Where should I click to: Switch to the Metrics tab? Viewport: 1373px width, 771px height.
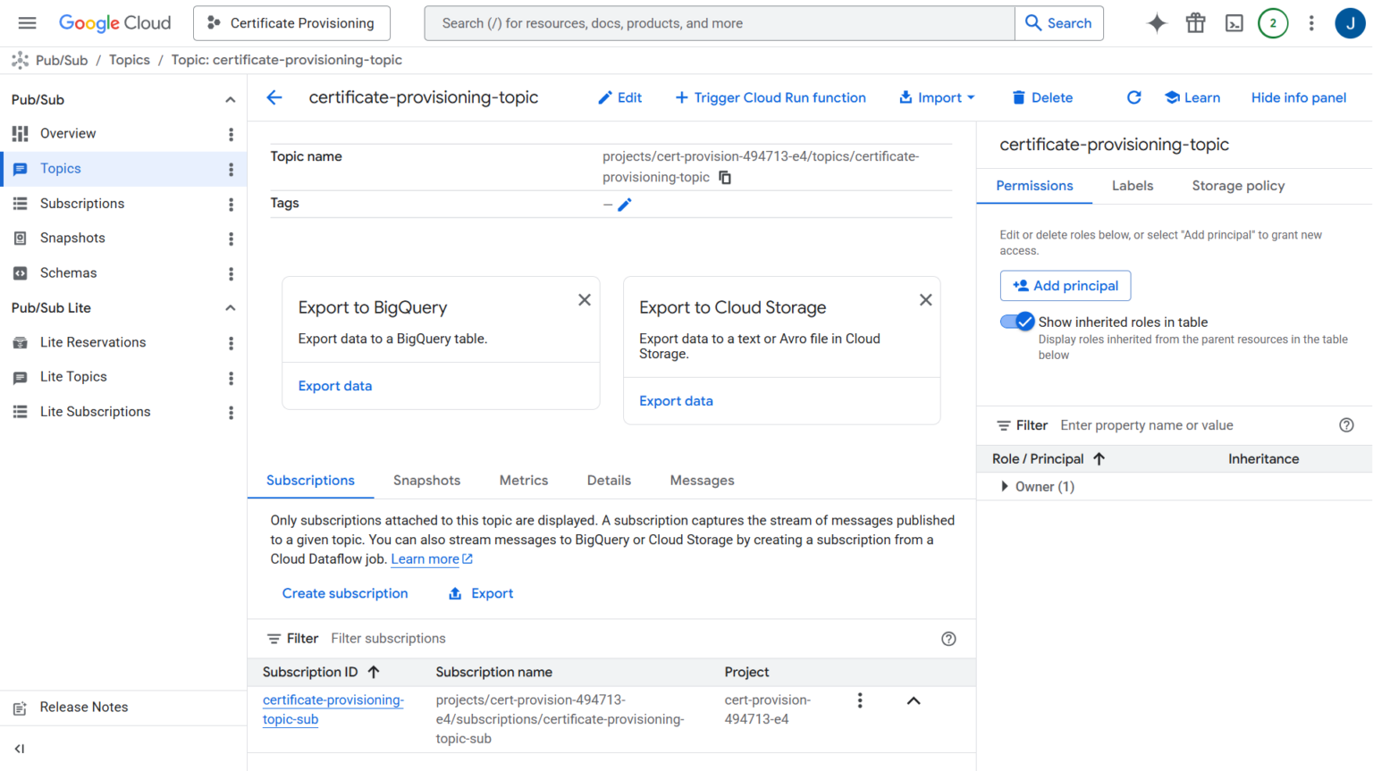click(524, 481)
